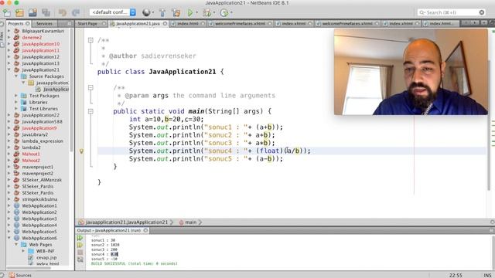This screenshot has height=278, width=495.
Task: Click the Redo toolbar icon
Action: 76,12
